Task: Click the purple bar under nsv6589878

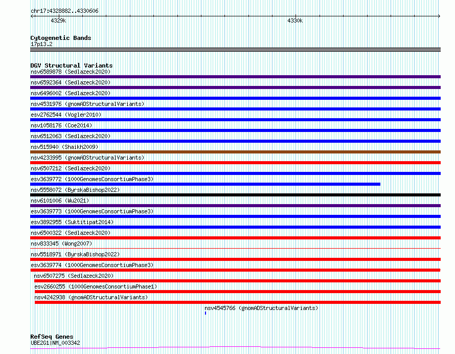Action: tap(235, 77)
